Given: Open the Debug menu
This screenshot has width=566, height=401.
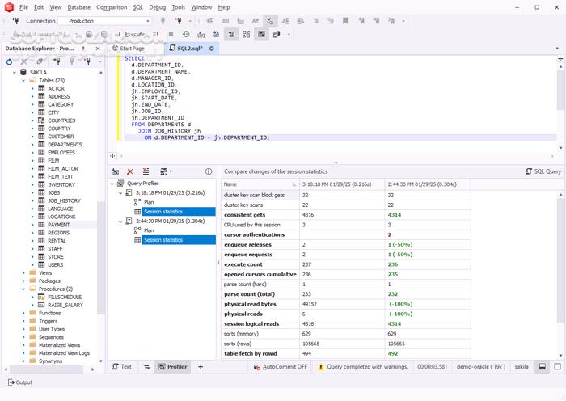Looking at the screenshot, I should pos(158,7).
